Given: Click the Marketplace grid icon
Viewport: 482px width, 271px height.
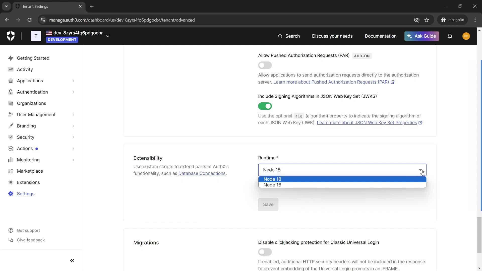Looking at the screenshot, I should [x=11, y=171].
